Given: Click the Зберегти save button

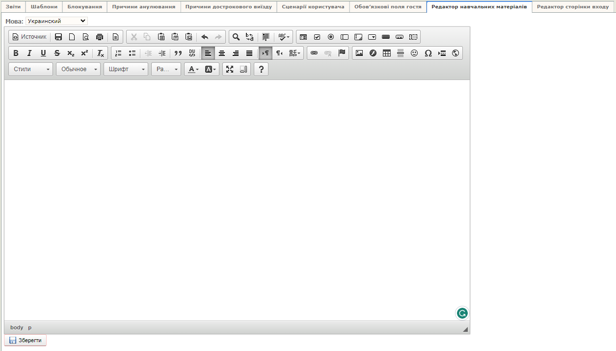Looking at the screenshot, I should tap(26, 340).
